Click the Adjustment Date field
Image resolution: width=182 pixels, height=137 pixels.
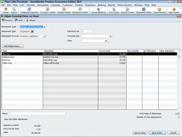coord(25,32)
